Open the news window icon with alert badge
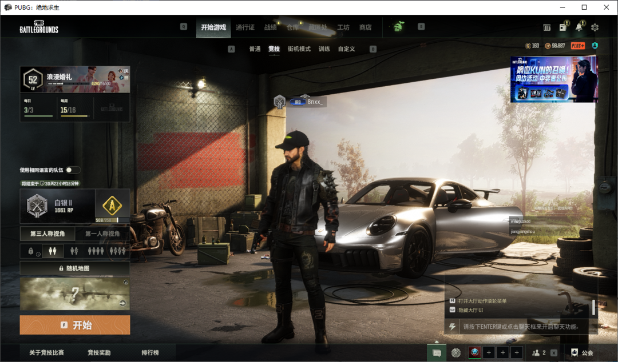This screenshot has width=618, height=362. tap(563, 27)
